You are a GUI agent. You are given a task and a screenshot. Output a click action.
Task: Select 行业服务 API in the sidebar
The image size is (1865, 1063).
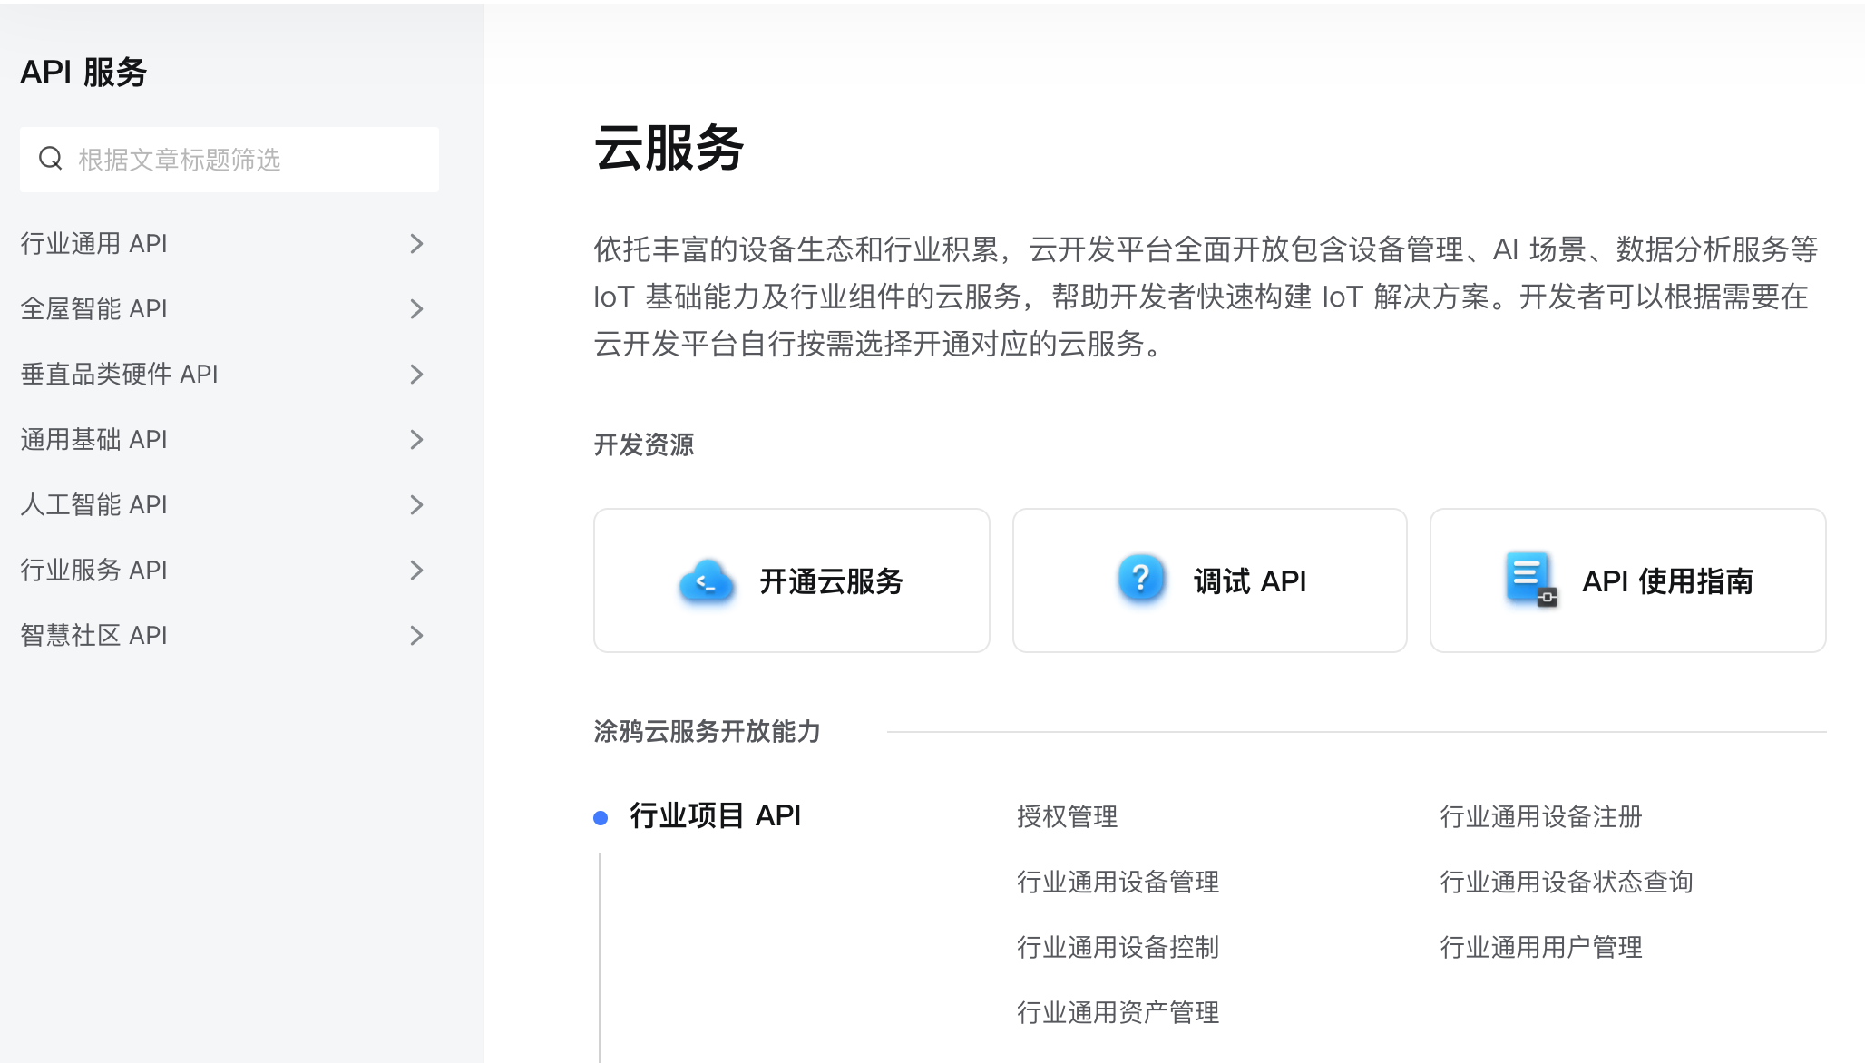click(93, 570)
